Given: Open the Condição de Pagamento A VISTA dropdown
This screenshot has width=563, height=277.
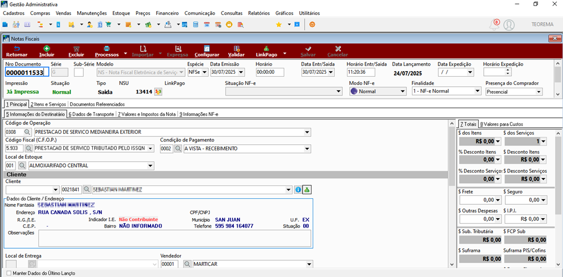Looking at the screenshot, I should (x=308, y=148).
